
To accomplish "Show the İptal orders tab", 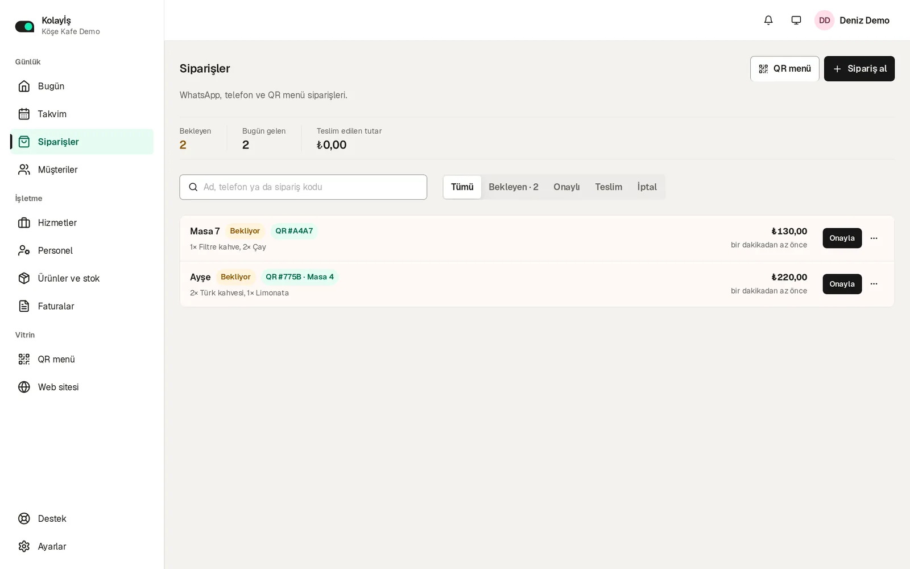I will 647,187.
